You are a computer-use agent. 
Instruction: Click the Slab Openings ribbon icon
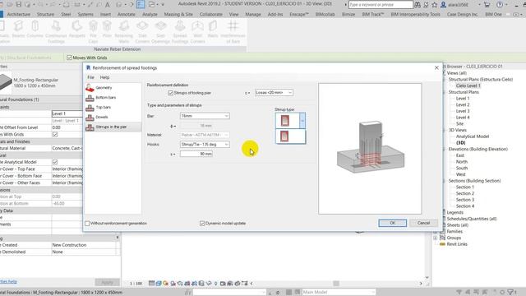[161, 32]
